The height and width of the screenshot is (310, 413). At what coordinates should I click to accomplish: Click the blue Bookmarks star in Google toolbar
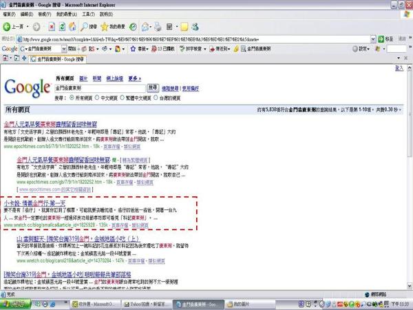pos(133,49)
